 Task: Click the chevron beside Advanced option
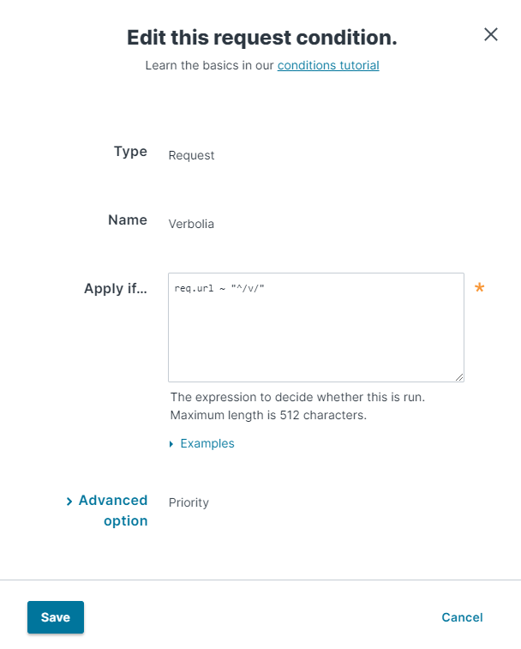(69, 502)
